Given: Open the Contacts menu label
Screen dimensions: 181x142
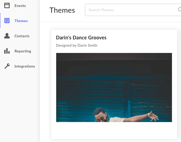Looking at the screenshot, I should point(22,36).
